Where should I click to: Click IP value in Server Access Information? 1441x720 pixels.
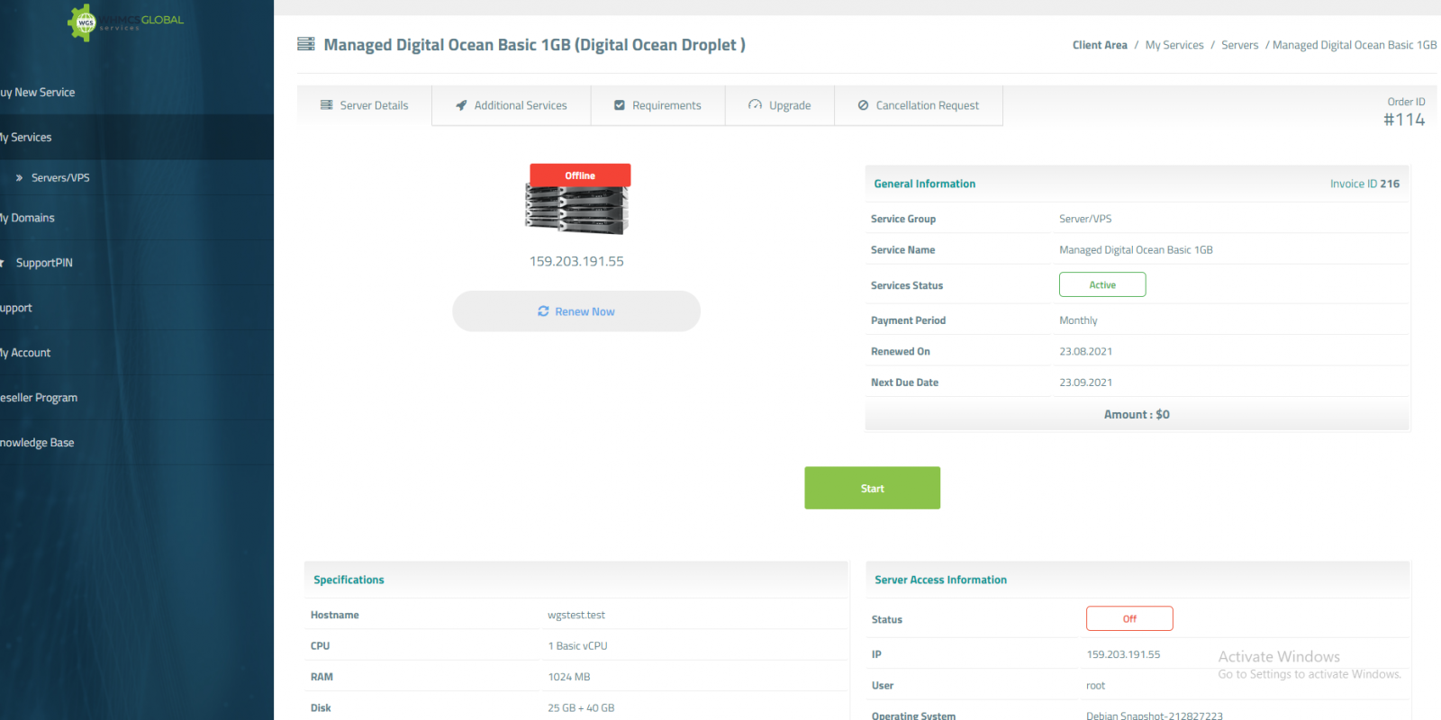pyautogui.click(x=1123, y=654)
